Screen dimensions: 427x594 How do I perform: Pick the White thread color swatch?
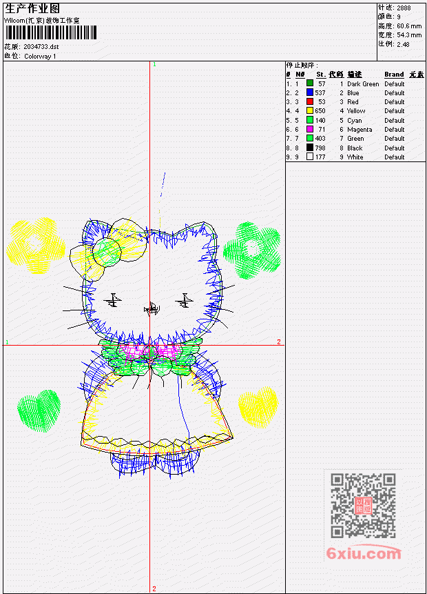click(x=310, y=157)
